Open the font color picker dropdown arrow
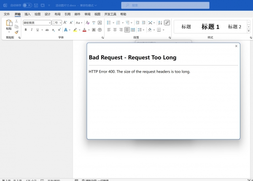The width and height of the screenshot is (253, 181). pos(89,30)
